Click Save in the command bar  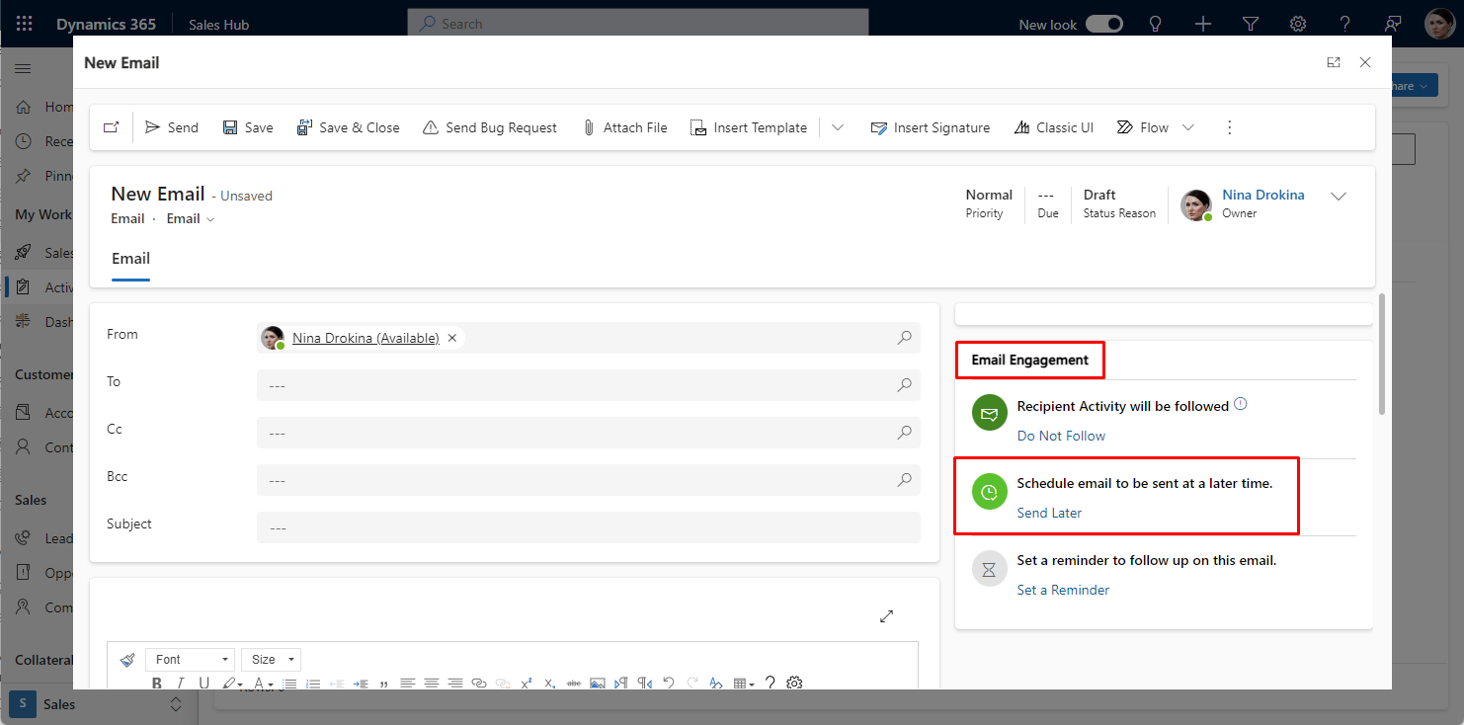pyautogui.click(x=248, y=127)
